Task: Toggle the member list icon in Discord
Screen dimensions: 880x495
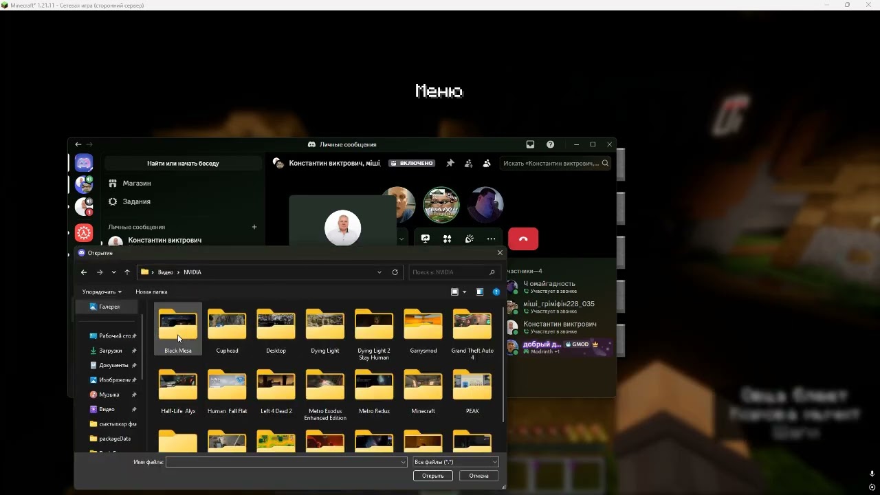Action: (x=487, y=164)
